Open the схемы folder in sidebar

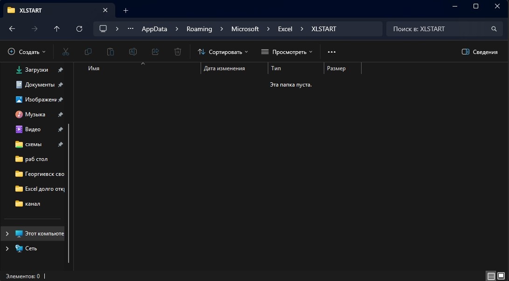click(33, 144)
